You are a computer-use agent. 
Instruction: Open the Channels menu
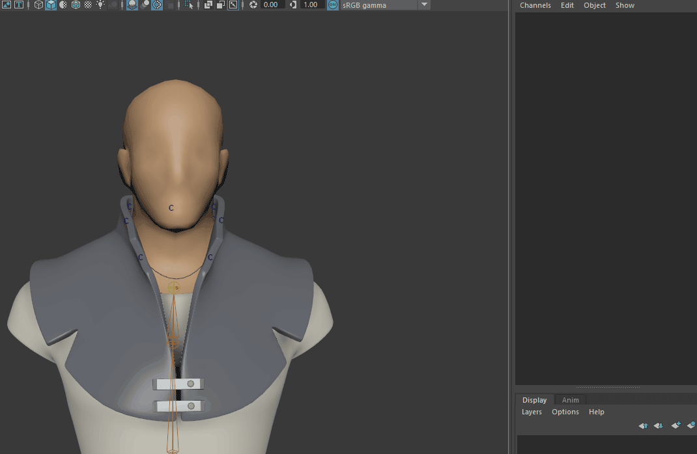pyautogui.click(x=535, y=5)
